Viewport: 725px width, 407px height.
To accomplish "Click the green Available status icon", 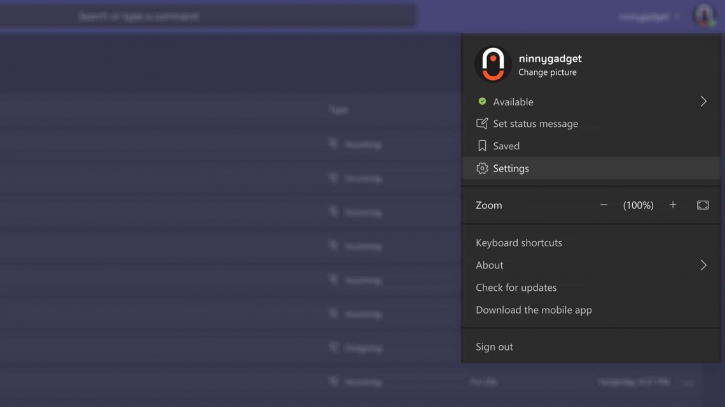I will click(482, 102).
